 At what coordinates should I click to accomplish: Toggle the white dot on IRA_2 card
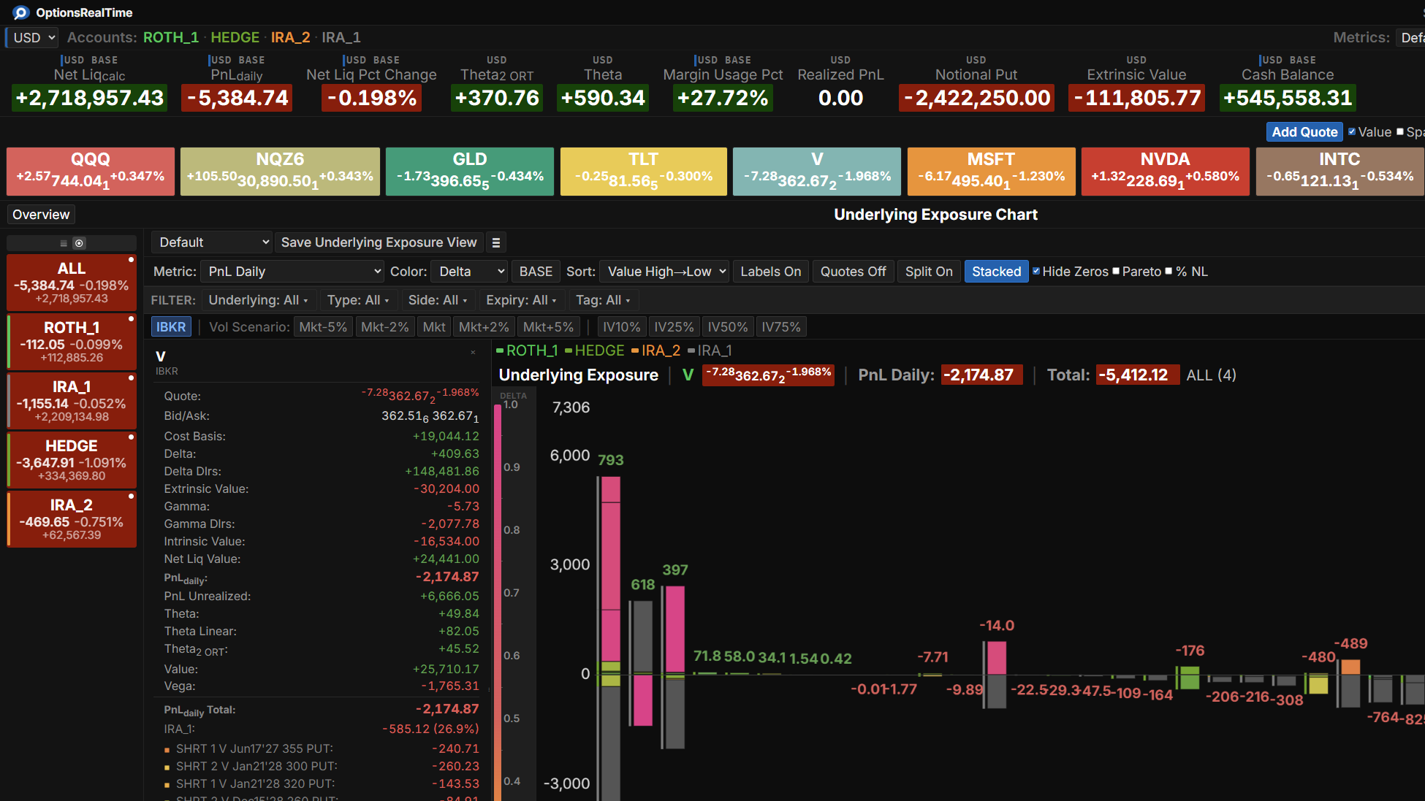132,496
